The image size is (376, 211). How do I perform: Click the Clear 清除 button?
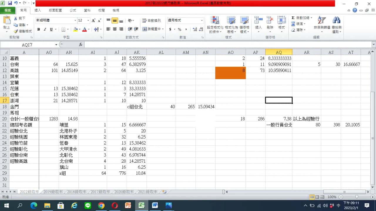coord(298,30)
